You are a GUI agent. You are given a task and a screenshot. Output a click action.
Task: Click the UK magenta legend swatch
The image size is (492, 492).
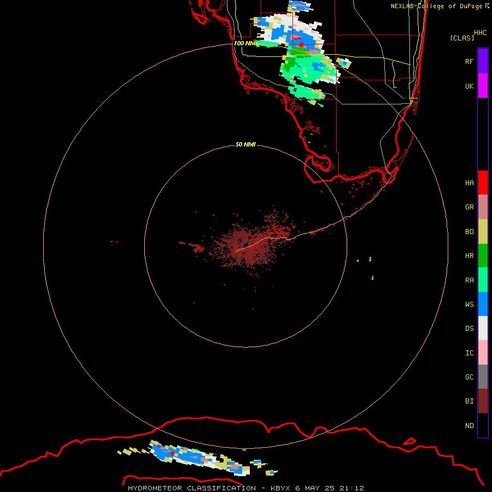(483, 86)
